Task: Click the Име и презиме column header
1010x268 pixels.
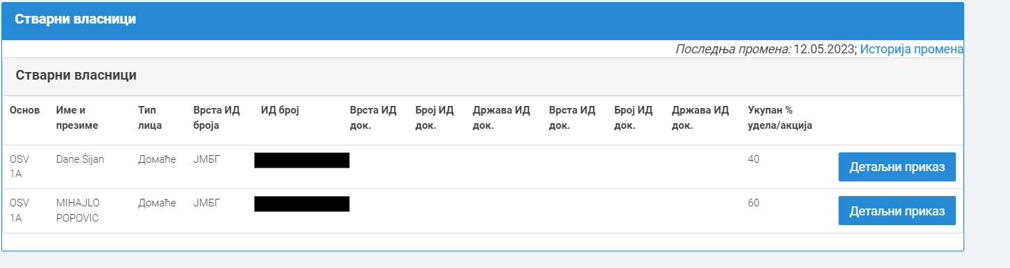Action: 77,118
